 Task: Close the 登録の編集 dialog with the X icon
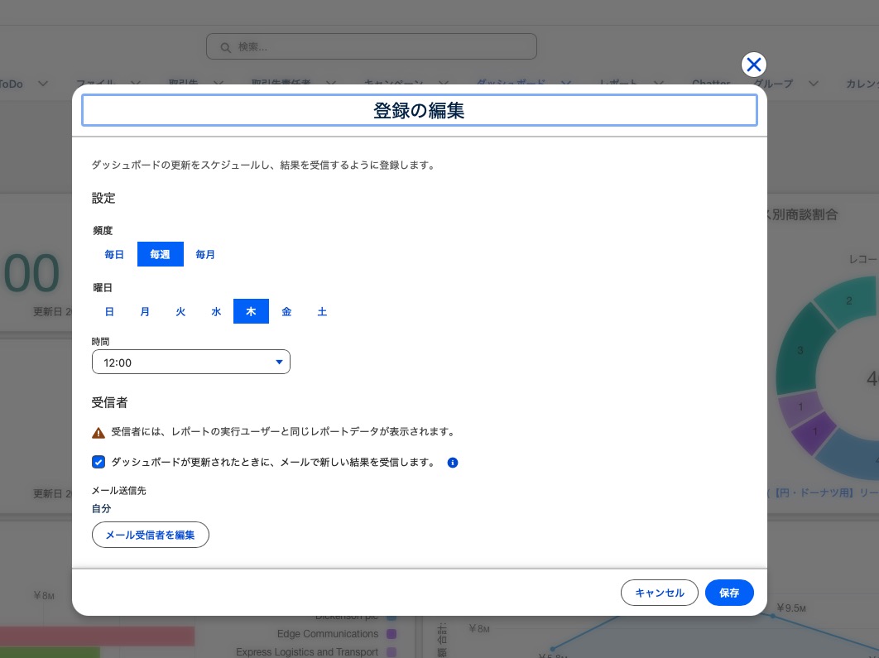tap(753, 65)
